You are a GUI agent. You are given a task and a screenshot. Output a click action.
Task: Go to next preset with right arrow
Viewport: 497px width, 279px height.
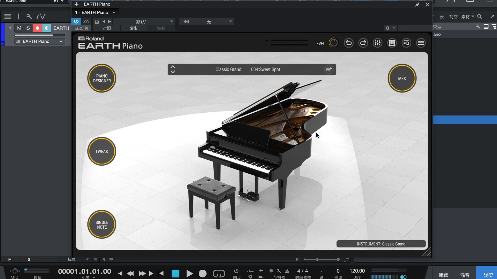coord(109,21)
